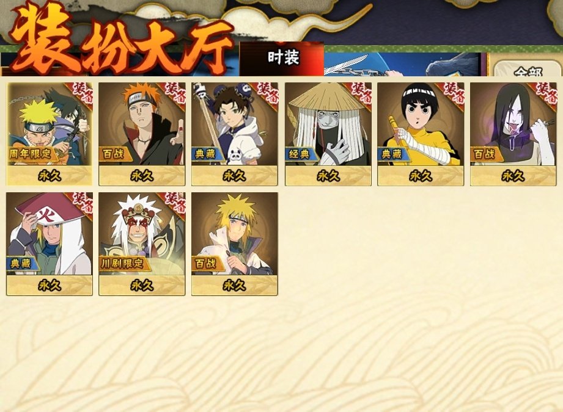Click the 装备 ribbon on Hokage hat card
Screen dimensions: 563x412
(82, 204)
